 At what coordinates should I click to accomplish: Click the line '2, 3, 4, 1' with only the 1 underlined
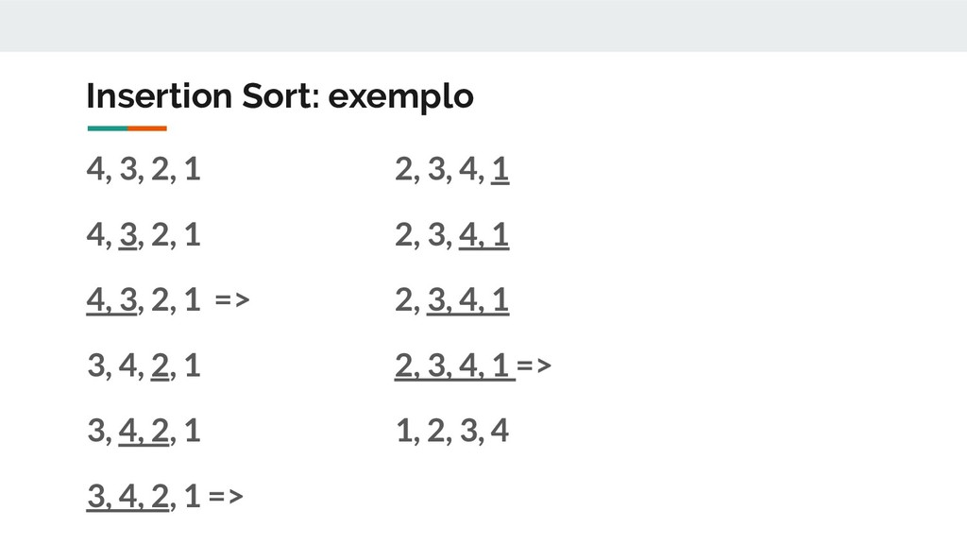coord(452,170)
